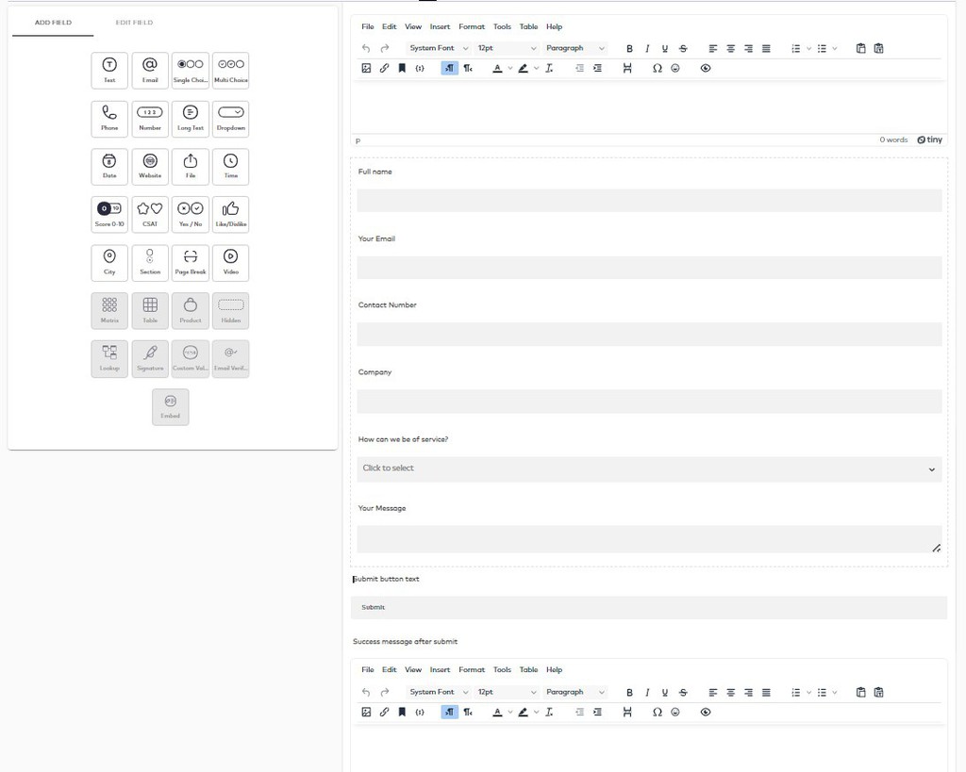The height and width of the screenshot is (772, 966).
Task: Choose the Date field type
Action: click(108, 166)
